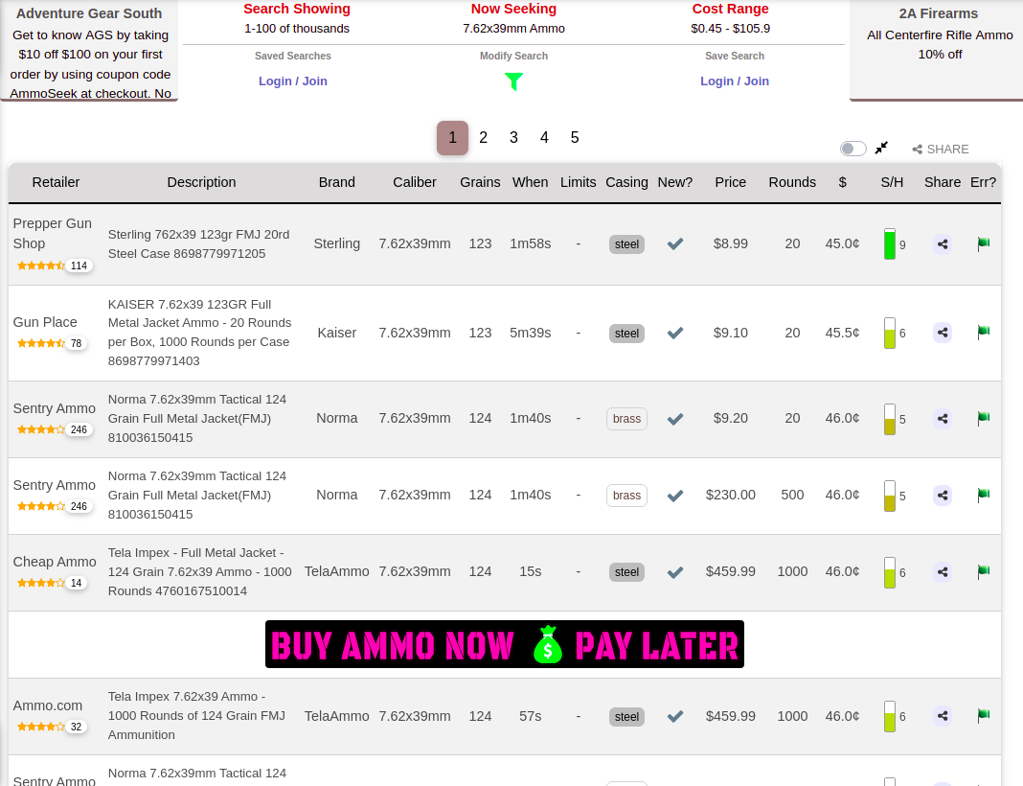This screenshot has height=786, width=1023.
Task: Click the new-condition checkmark in Ammo.com row
Action: (675, 717)
